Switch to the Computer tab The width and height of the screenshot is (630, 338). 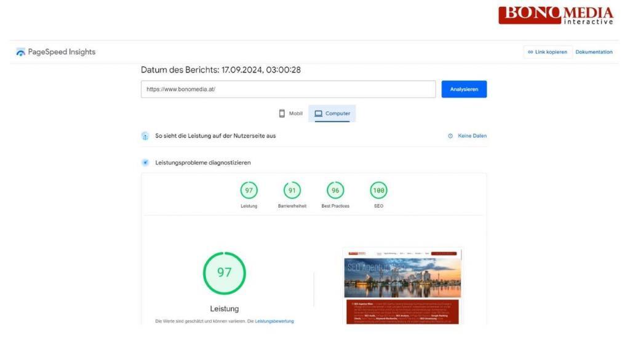tap(332, 114)
